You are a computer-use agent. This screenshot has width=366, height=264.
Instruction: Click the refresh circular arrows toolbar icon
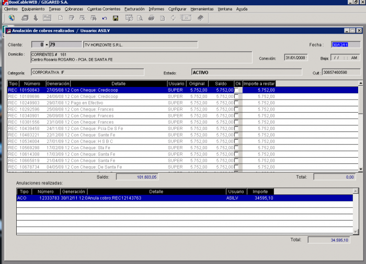173,18
